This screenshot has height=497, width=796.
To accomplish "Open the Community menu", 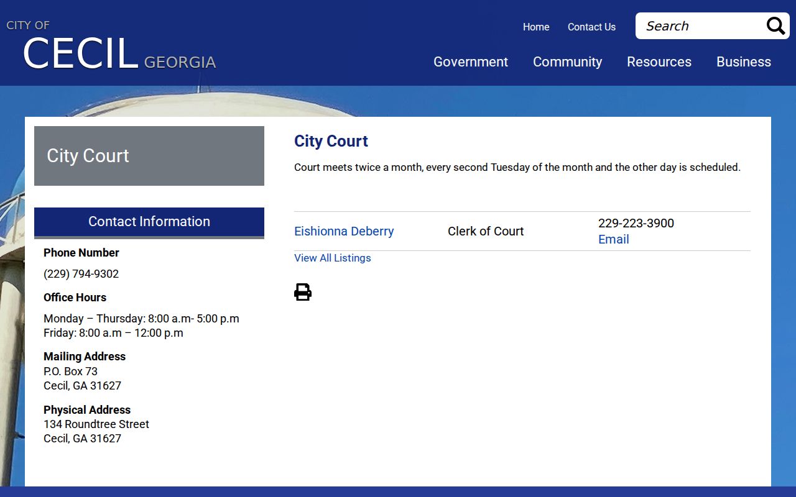I will pyautogui.click(x=567, y=62).
